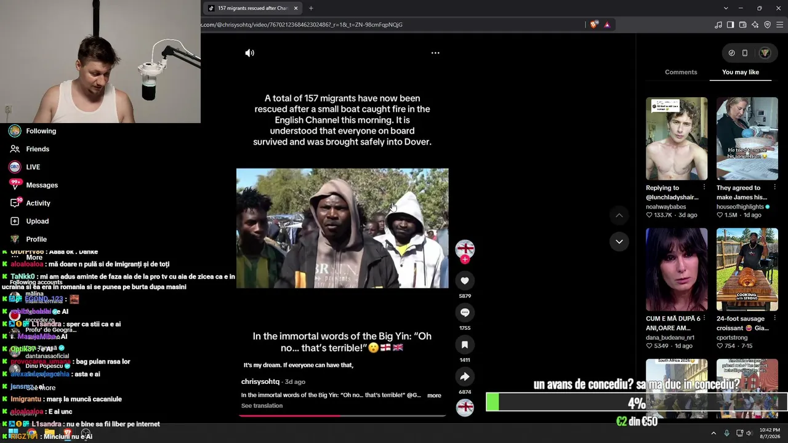Click the microphone icon in system tray
Screen dimensions: 788x443
[727, 433]
